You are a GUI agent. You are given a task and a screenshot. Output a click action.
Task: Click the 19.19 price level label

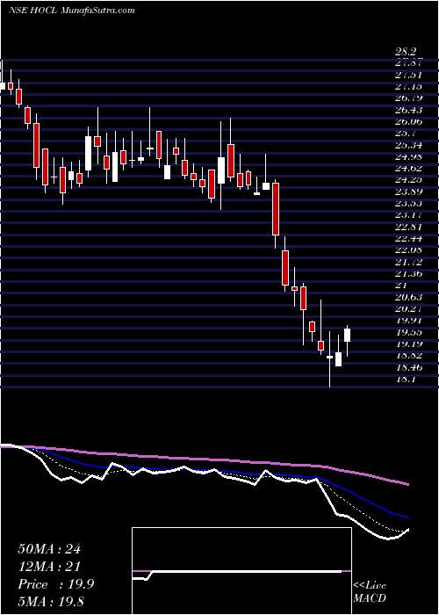pyautogui.click(x=408, y=344)
